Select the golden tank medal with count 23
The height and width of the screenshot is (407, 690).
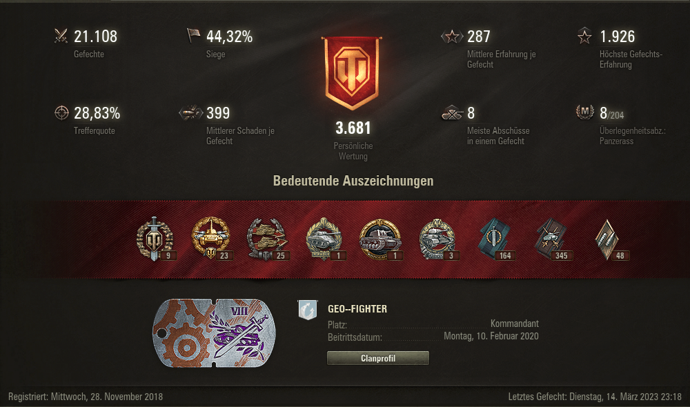click(x=211, y=238)
